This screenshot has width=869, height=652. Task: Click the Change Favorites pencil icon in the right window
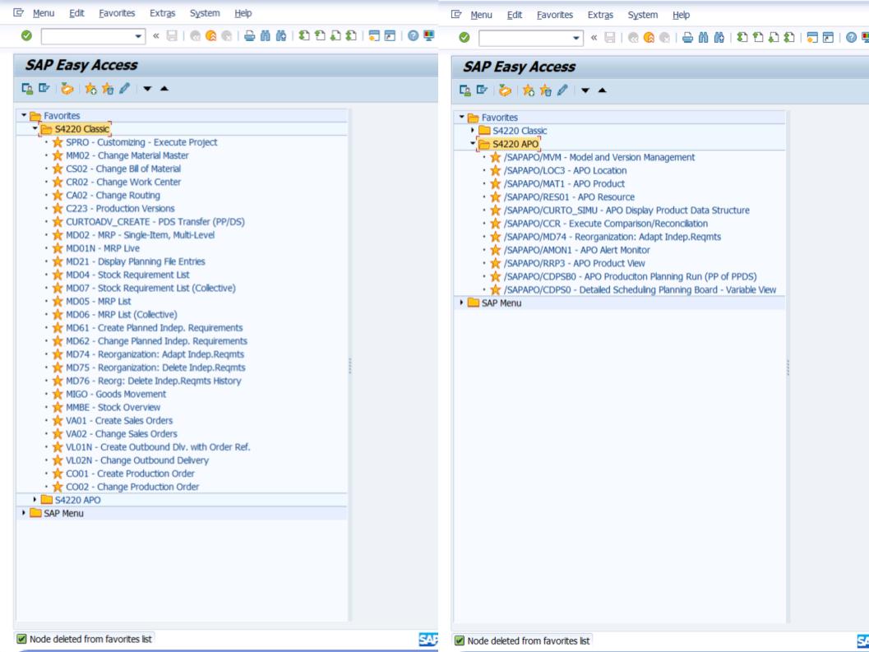click(x=562, y=90)
